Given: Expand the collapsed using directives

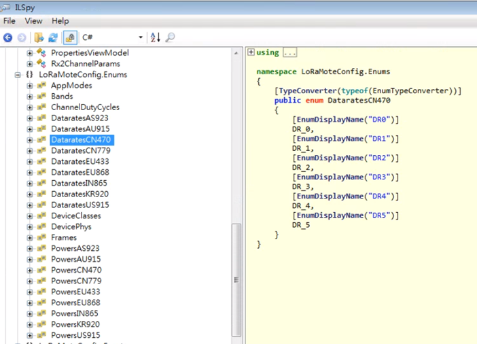Looking at the screenshot, I should pos(251,52).
